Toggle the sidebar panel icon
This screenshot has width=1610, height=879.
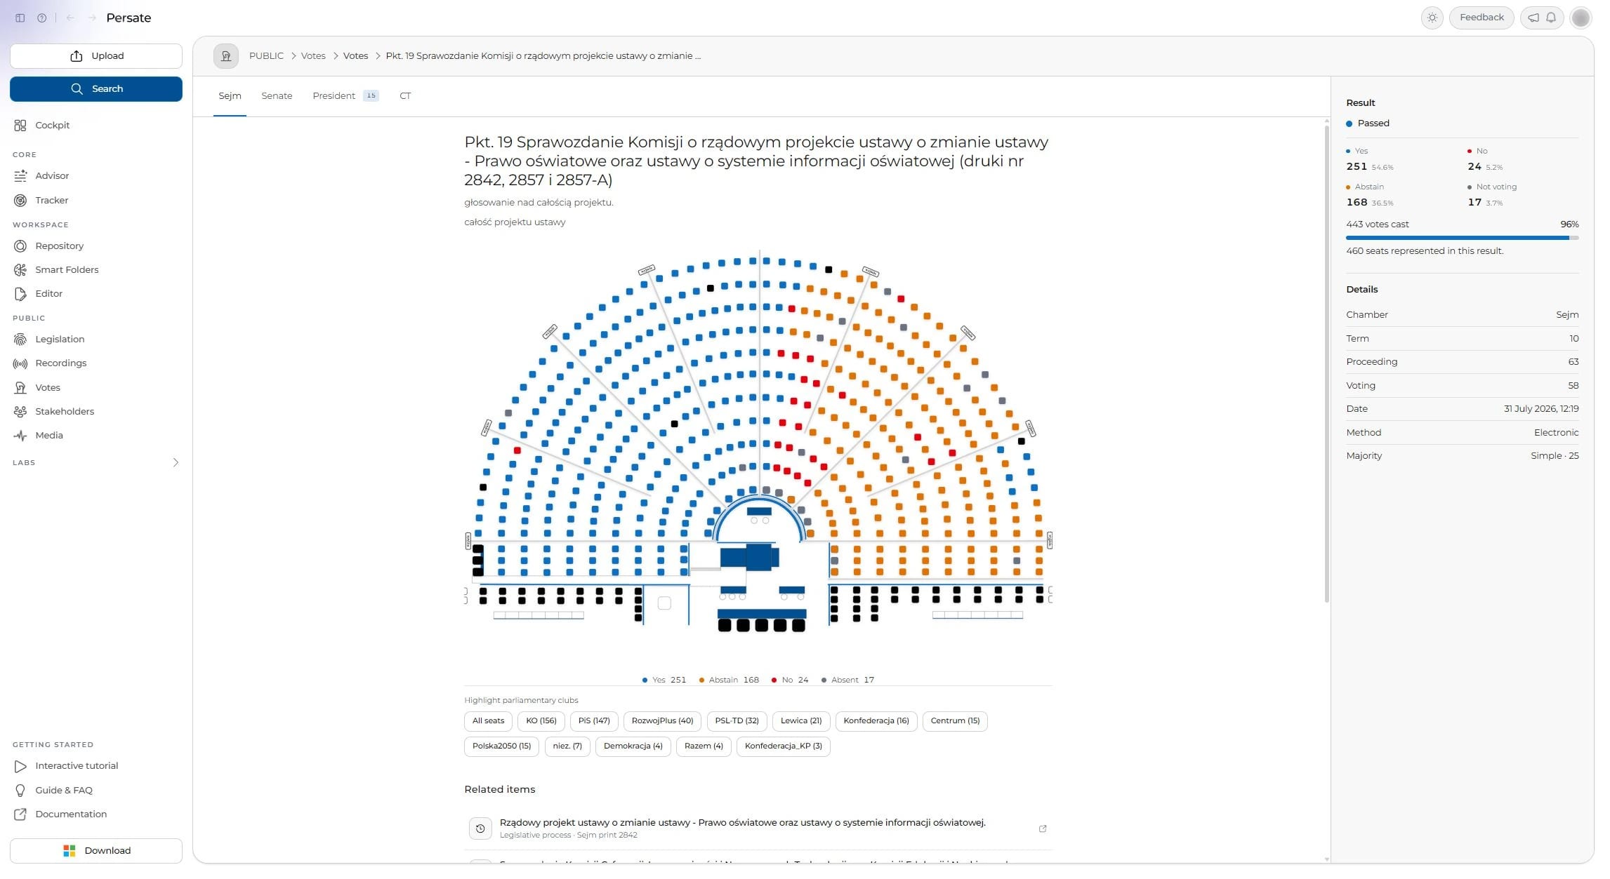20,18
